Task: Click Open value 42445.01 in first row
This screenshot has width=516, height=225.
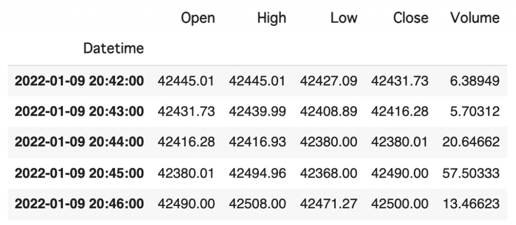Action: coord(186,81)
